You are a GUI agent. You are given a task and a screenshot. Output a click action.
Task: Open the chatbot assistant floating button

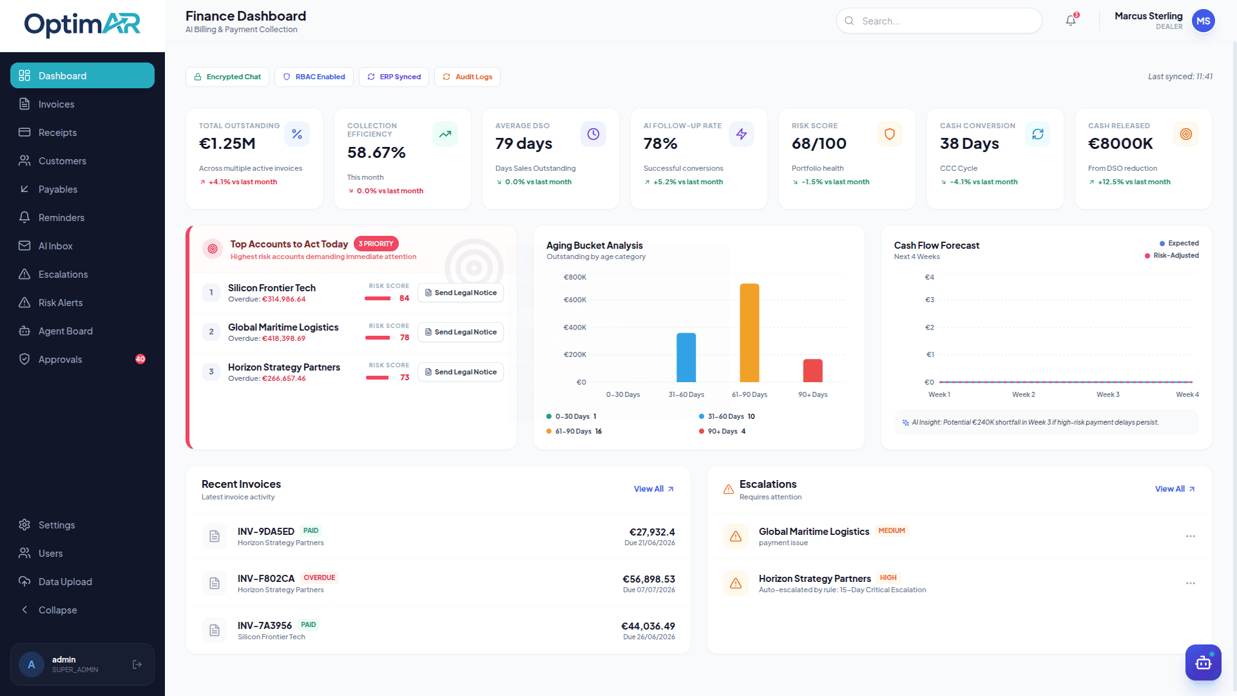pyautogui.click(x=1203, y=662)
